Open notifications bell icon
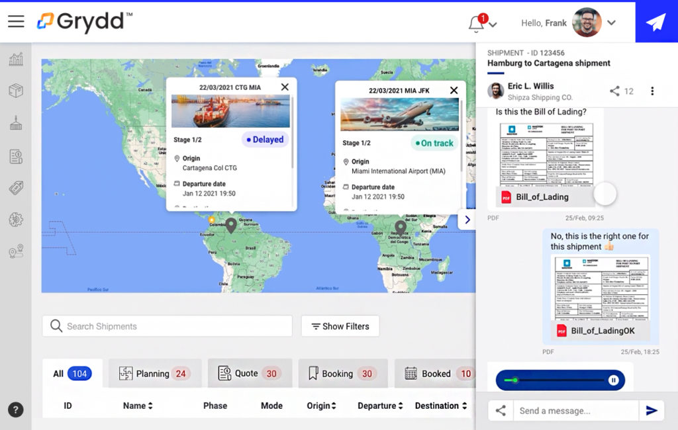Screen dimensions: 678x430 click(x=477, y=23)
